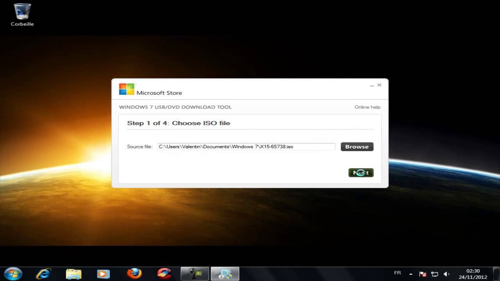Image resolution: width=500 pixels, height=281 pixels.
Task: Click the Browse button
Action: pyautogui.click(x=357, y=147)
